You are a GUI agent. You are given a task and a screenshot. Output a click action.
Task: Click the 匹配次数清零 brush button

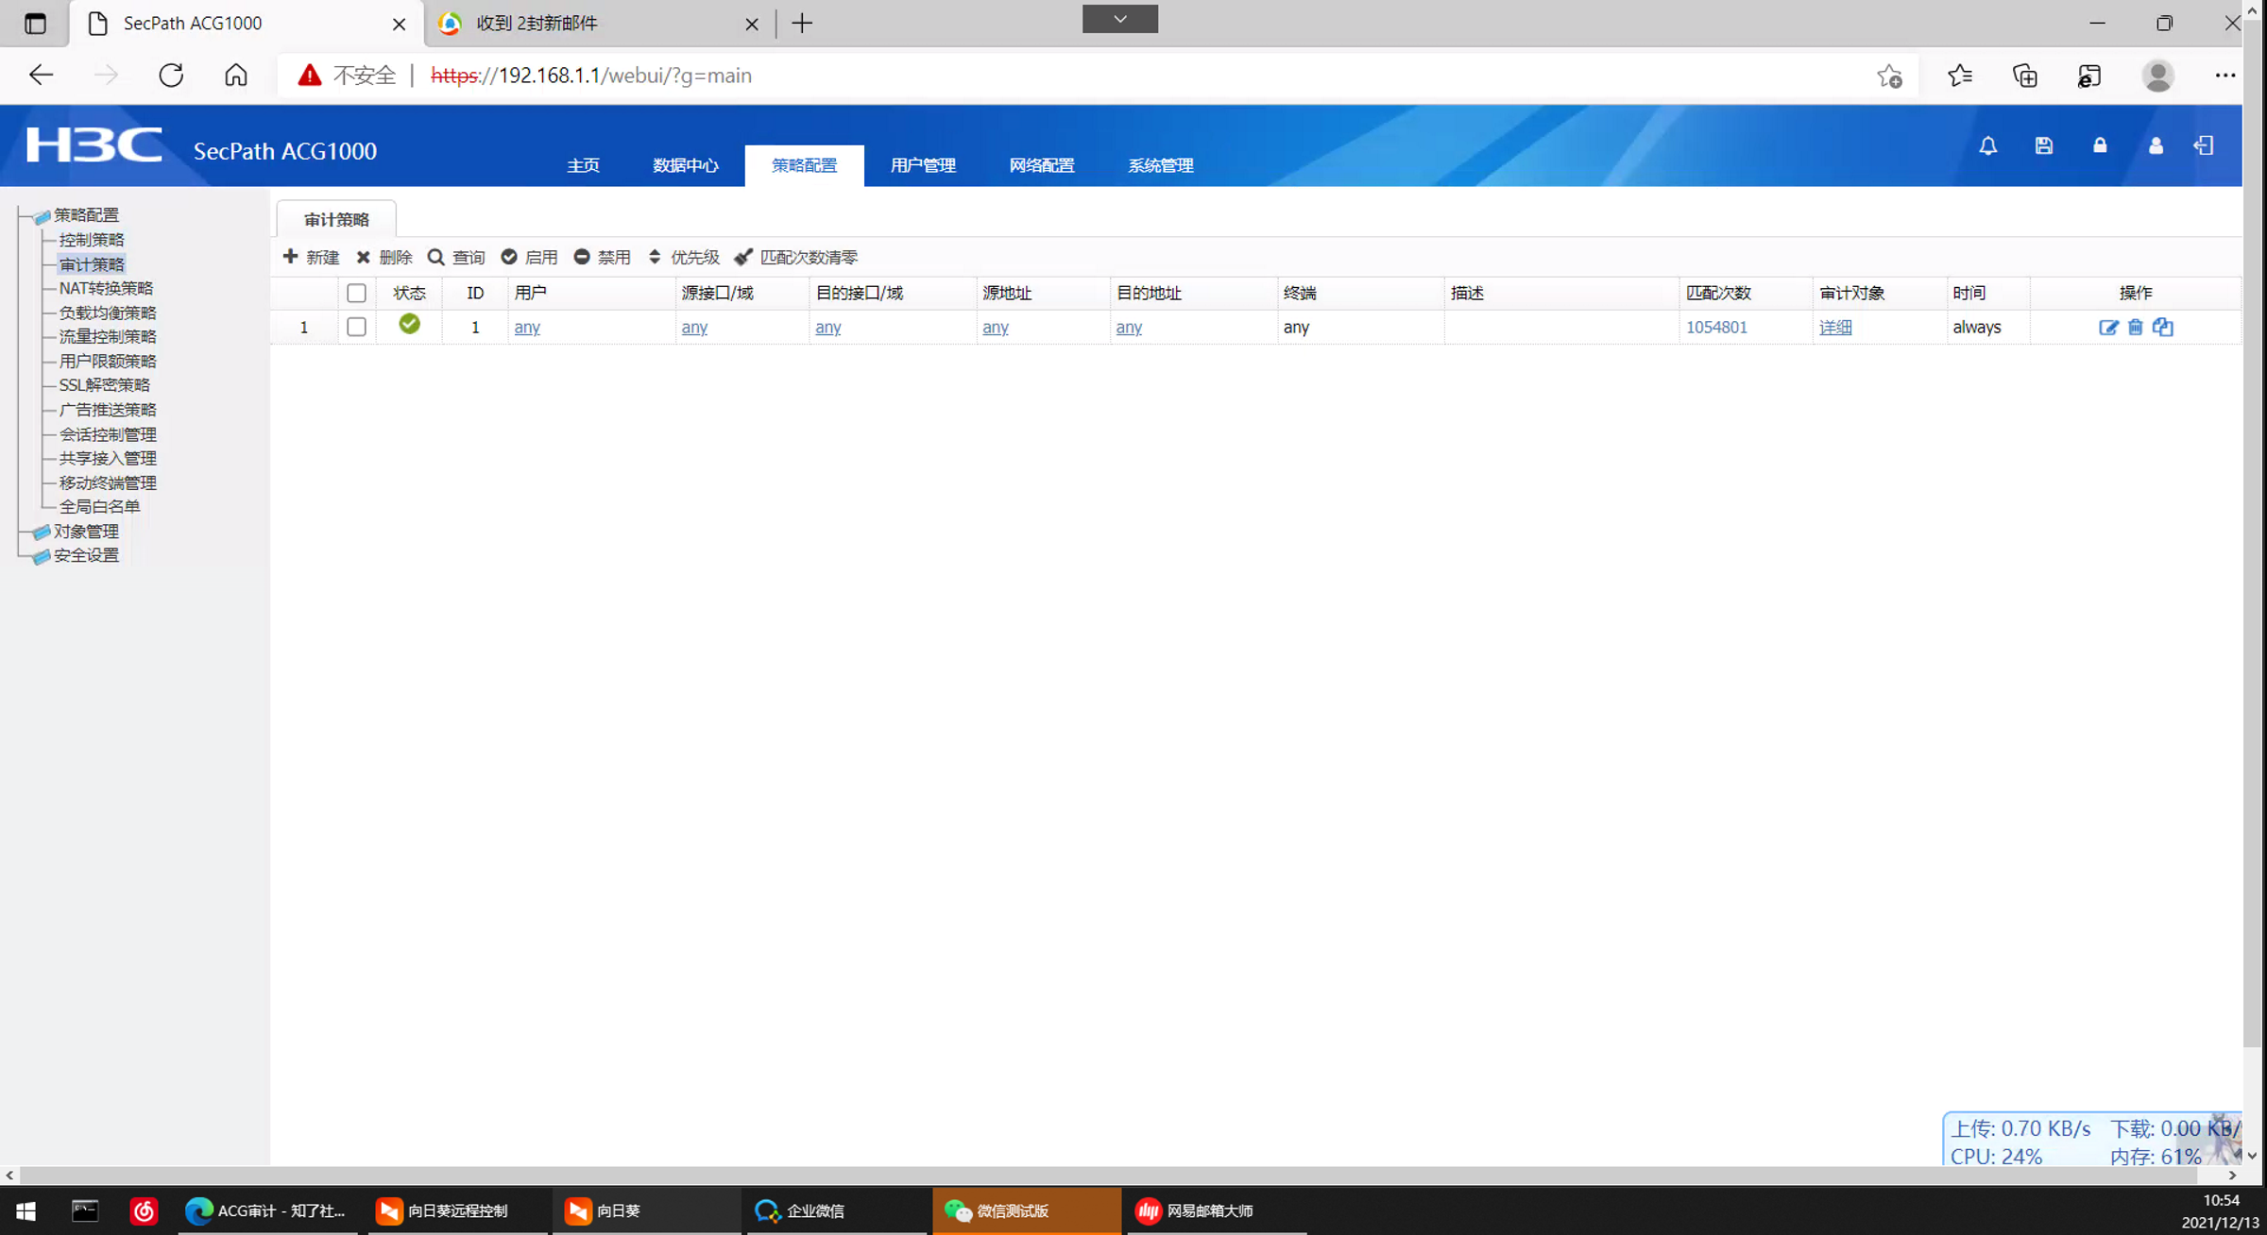796,257
